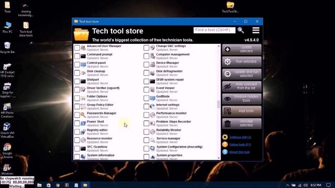Click the Power Shell tool icon
The width and height of the screenshot is (335, 188).
coord(83,123)
